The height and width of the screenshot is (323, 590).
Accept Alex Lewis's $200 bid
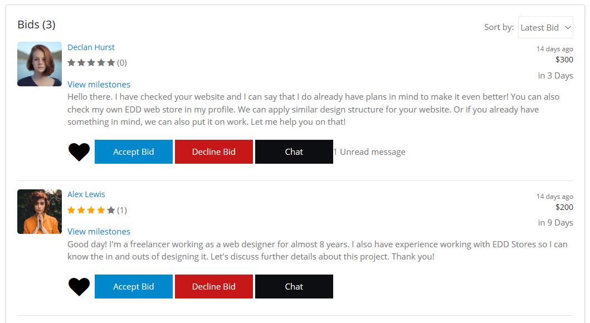click(134, 287)
